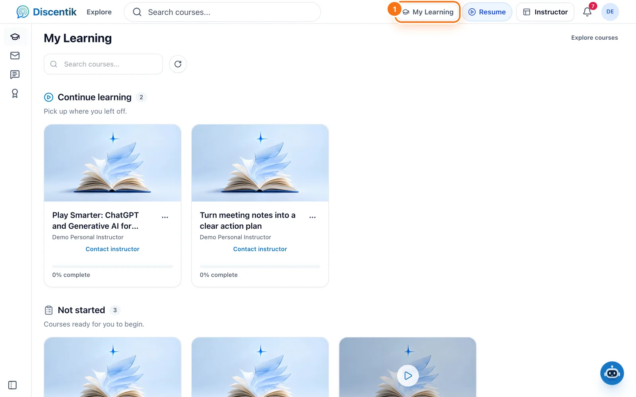
Task: Toggle the sidebar collapse icon
Action: click(12, 385)
